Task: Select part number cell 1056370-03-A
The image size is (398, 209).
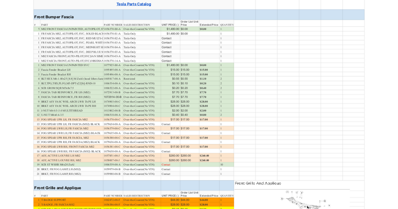Action: [113, 56]
